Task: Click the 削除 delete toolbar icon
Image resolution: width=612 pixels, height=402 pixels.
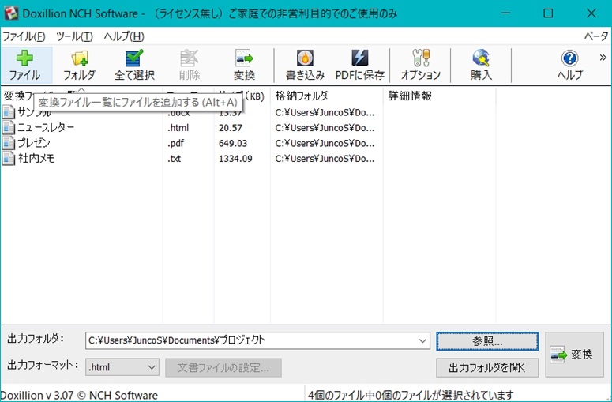Action: tap(190, 58)
